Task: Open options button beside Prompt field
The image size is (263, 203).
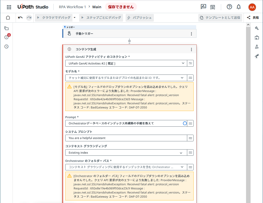Action: (x=190, y=124)
